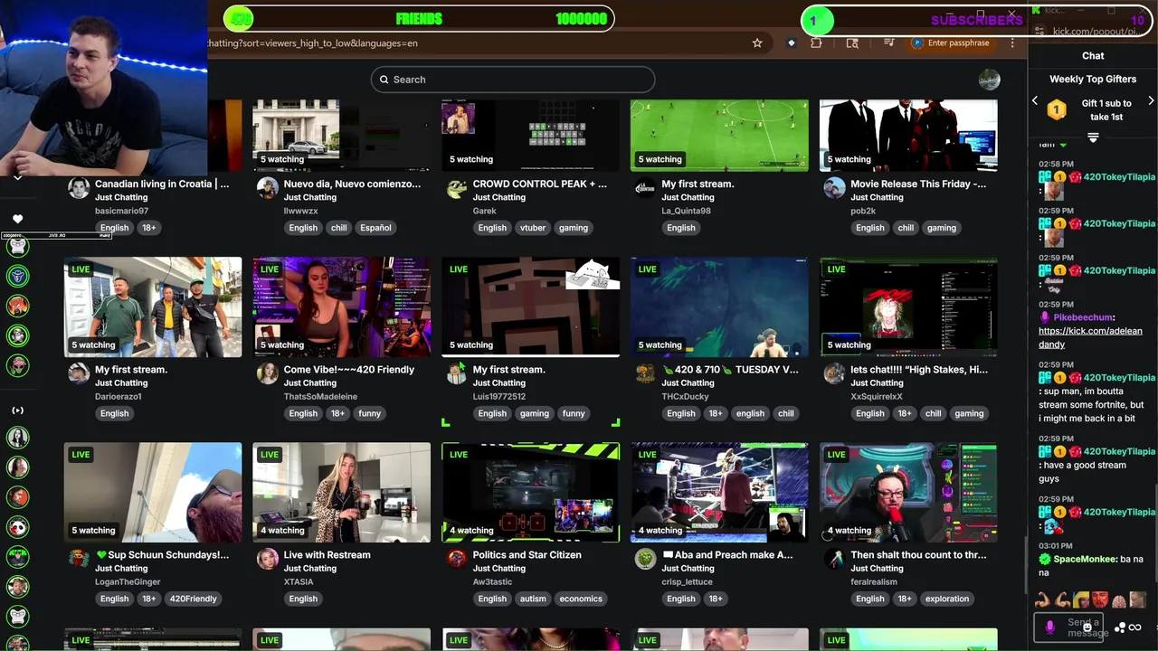Click the exploration tag under feralrealism
Image resolution: width=1158 pixels, height=651 pixels.
[x=947, y=599]
